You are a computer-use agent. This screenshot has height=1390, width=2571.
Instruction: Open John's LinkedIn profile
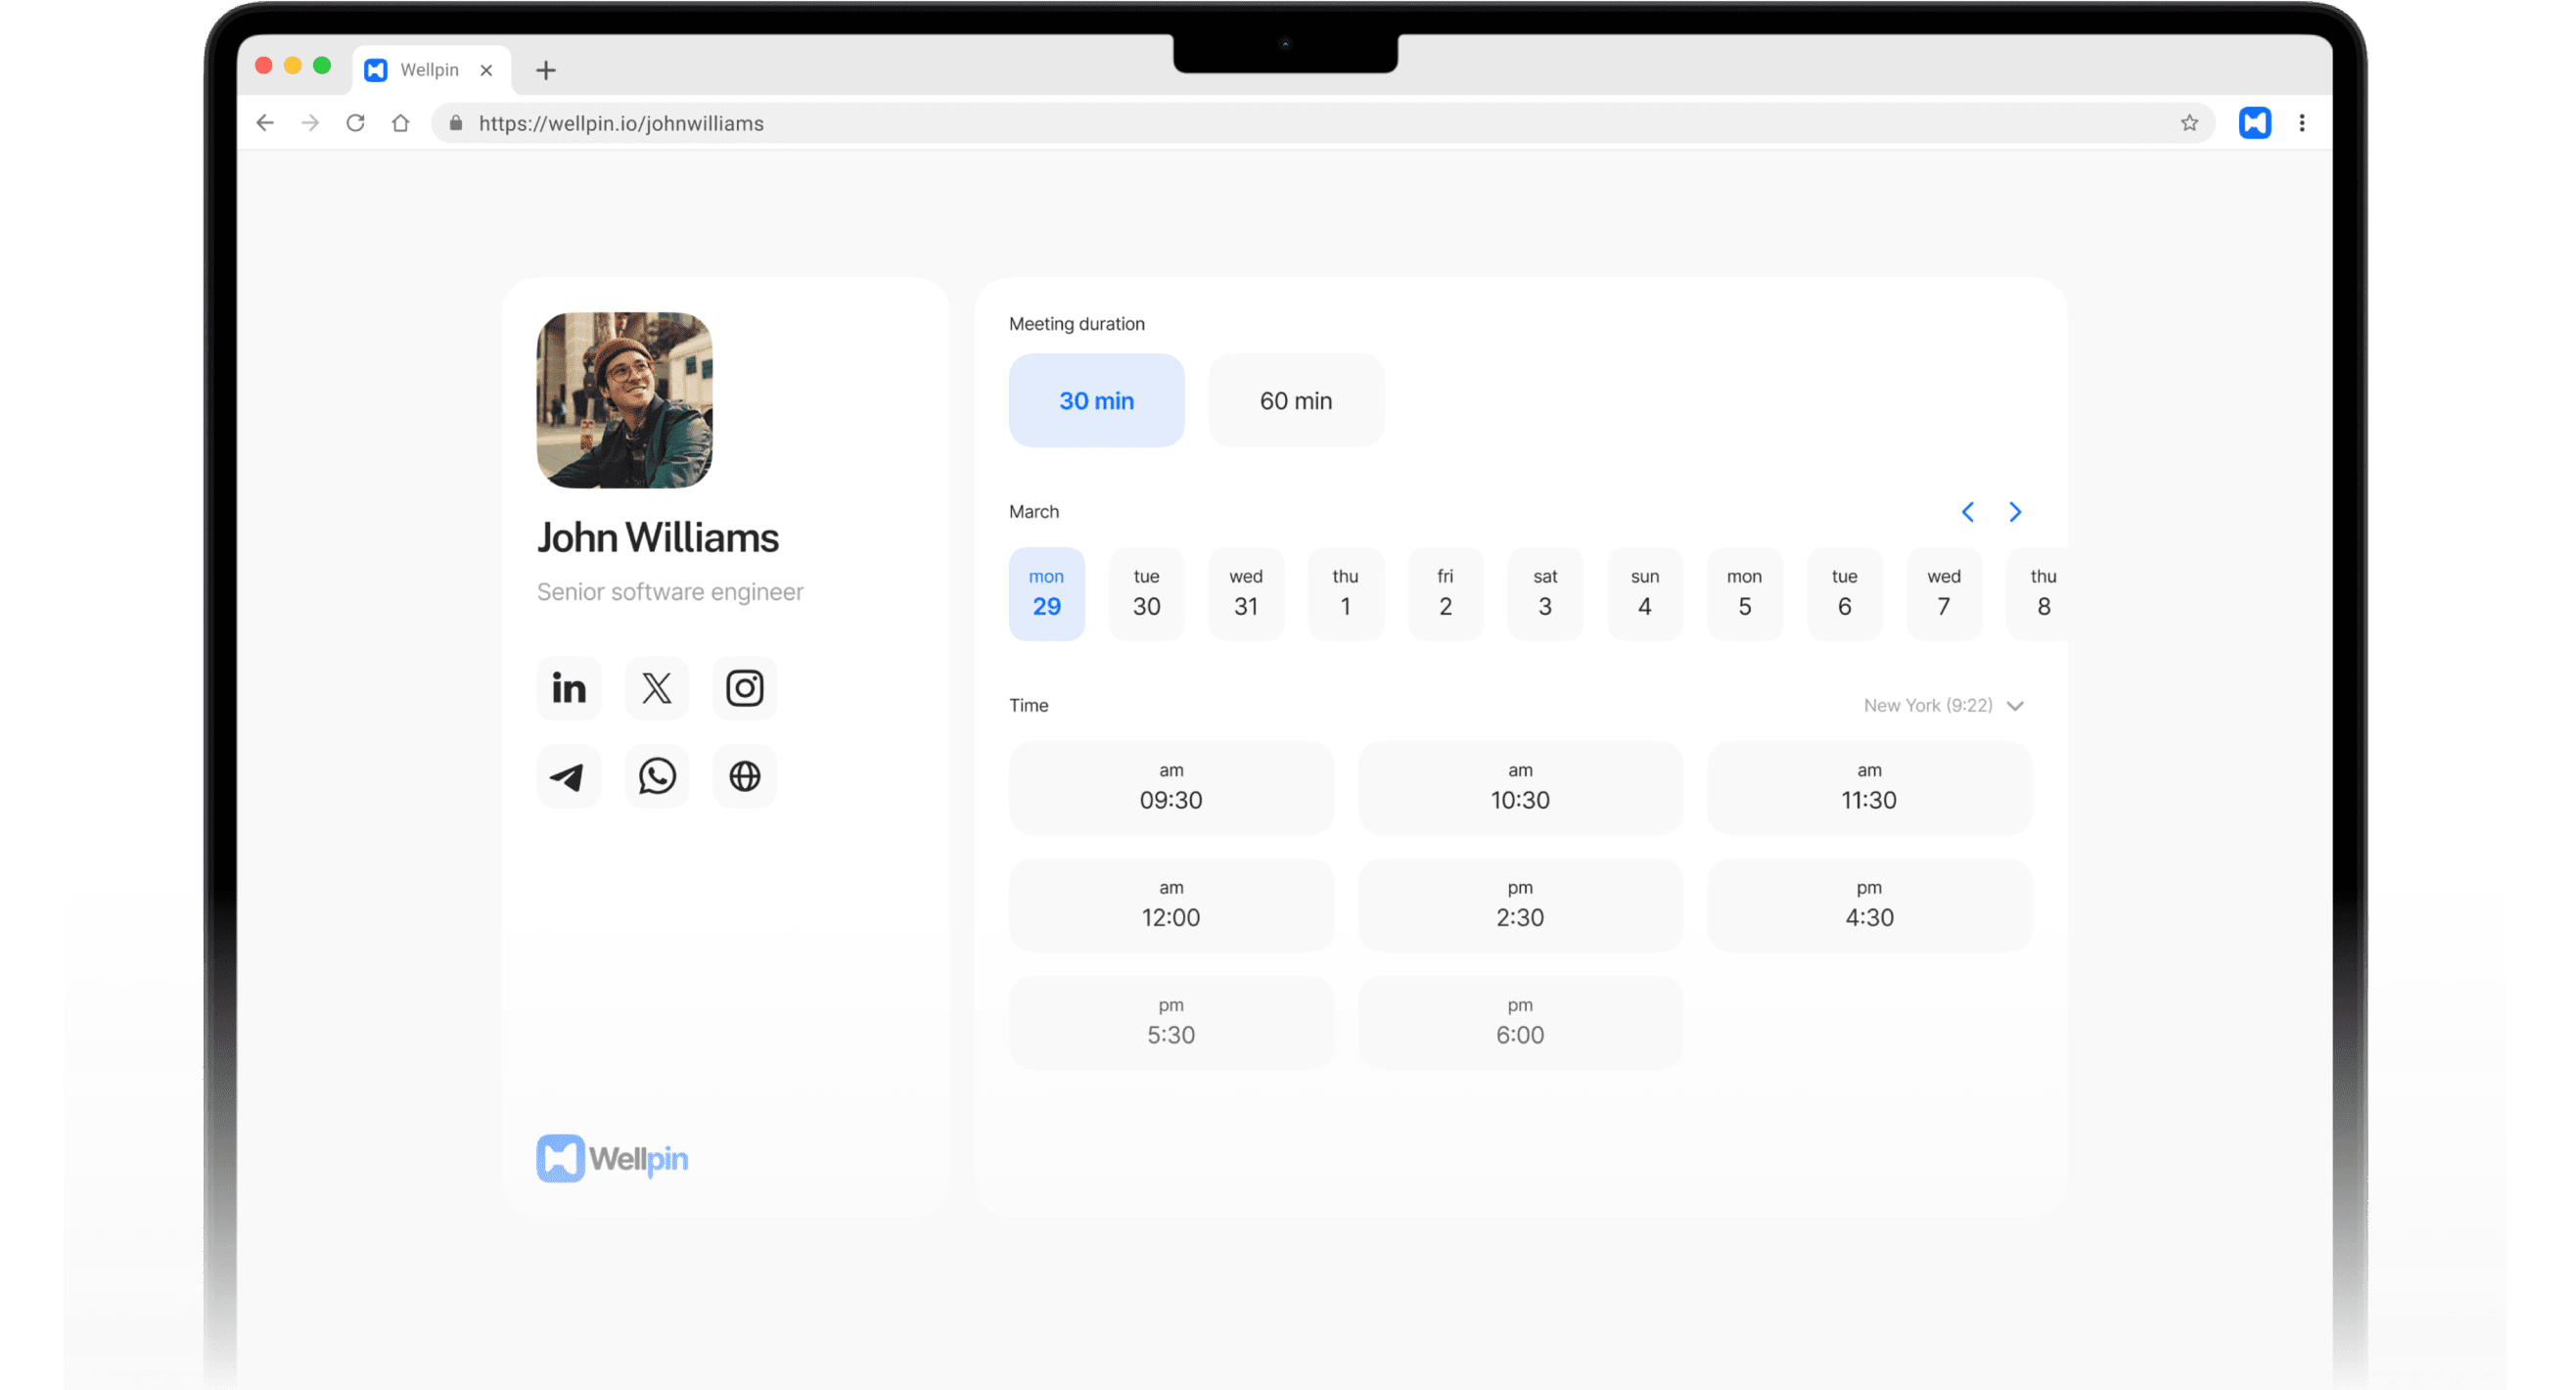pos(568,688)
